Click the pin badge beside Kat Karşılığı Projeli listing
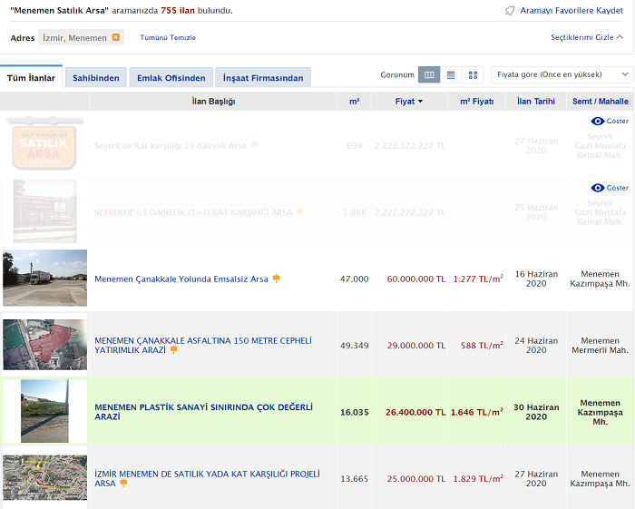Image resolution: width=635 pixels, height=509 pixels. tap(124, 484)
